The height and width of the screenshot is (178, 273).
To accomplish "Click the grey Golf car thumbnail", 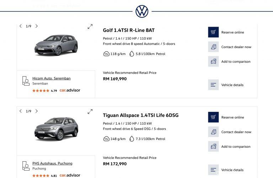I will tap(56, 45).
